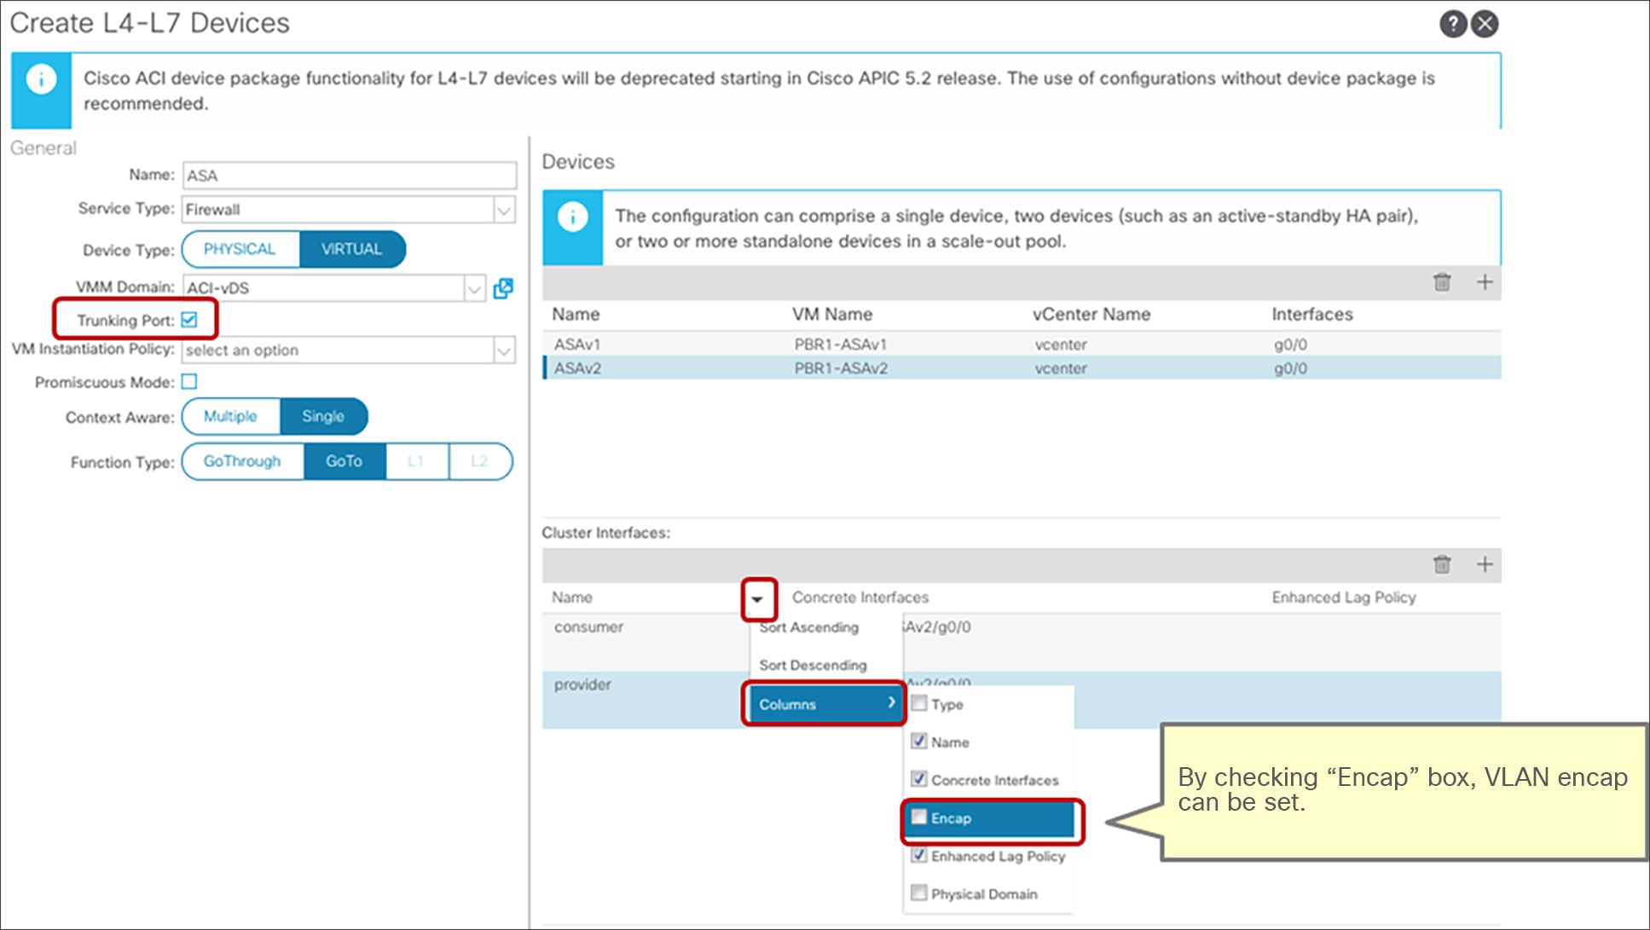Check the Physical Domain column checkbox
This screenshot has width=1650, height=930.
pos(918,892)
